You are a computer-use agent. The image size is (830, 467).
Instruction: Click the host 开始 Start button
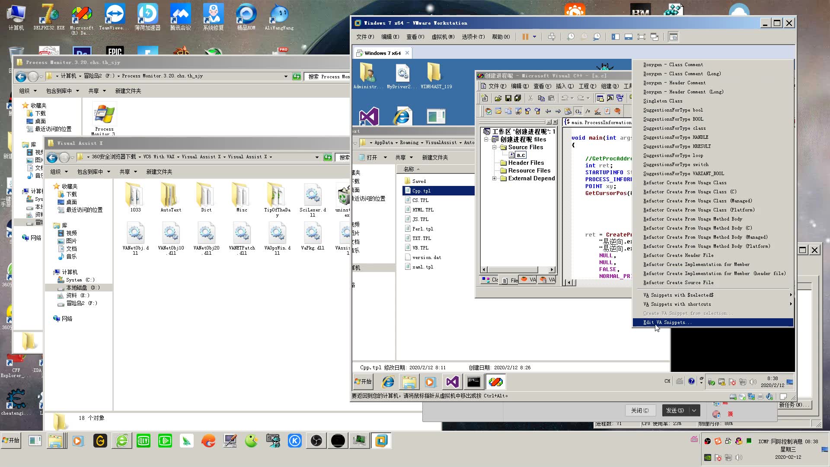[x=11, y=440]
